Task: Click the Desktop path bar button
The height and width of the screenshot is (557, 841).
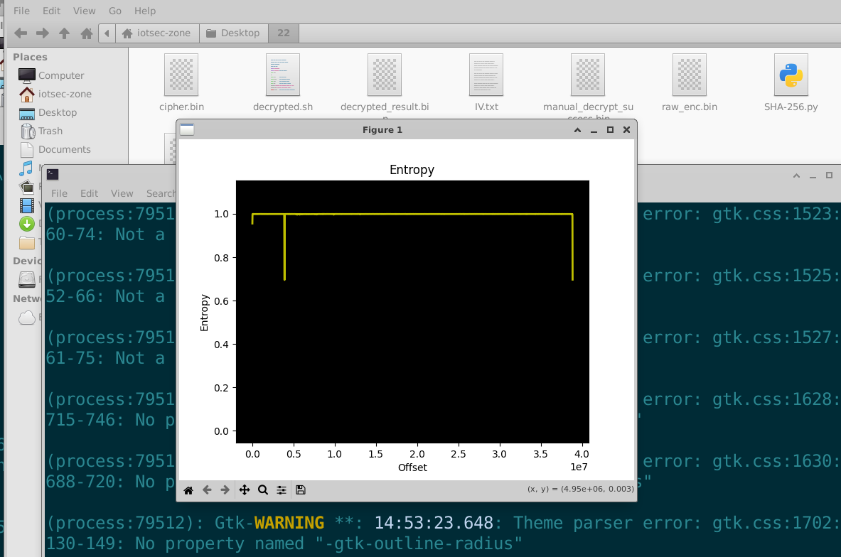Action: pos(233,33)
